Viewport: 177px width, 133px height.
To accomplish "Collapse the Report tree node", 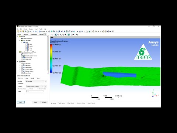I will coord(18,61).
